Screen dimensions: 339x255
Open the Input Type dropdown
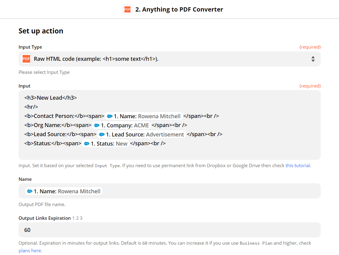pos(169,59)
